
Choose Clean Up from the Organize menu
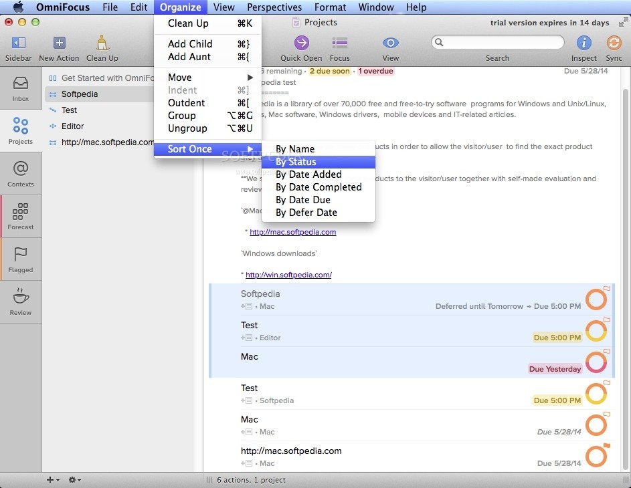tap(207, 23)
